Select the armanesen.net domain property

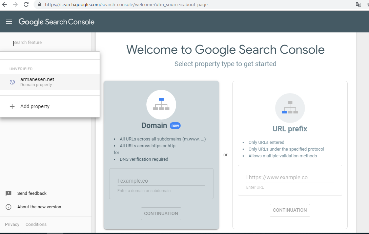50,82
